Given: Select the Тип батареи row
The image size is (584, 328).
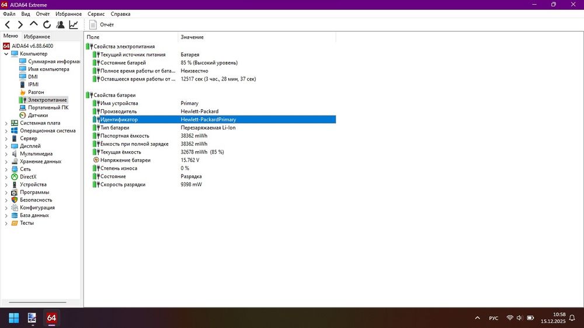Looking at the screenshot, I should 214,128.
